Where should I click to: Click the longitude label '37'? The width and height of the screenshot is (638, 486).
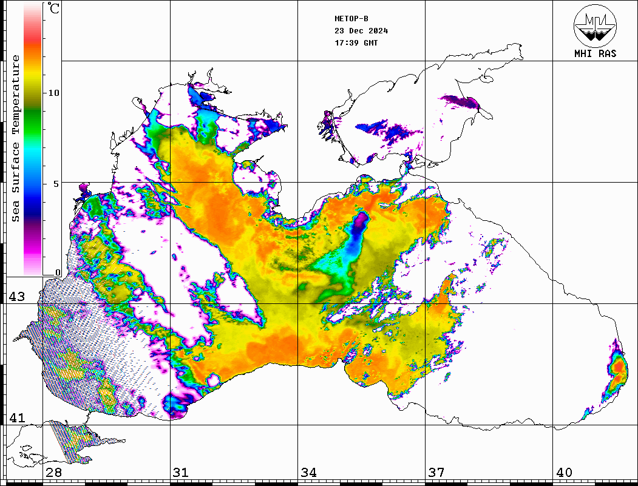436,473
